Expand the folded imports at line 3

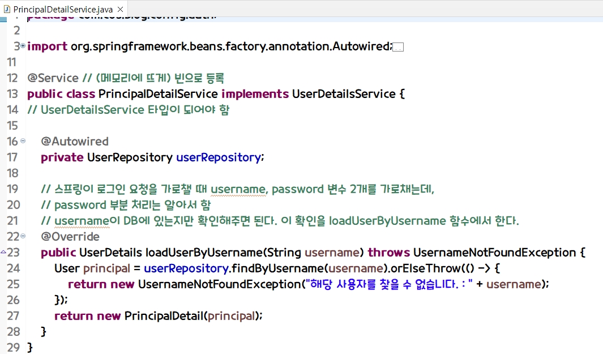(x=23, y=46)
